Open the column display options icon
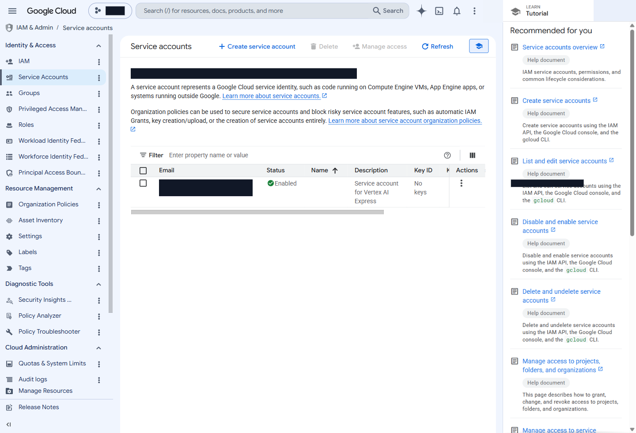 click(473, 156)
